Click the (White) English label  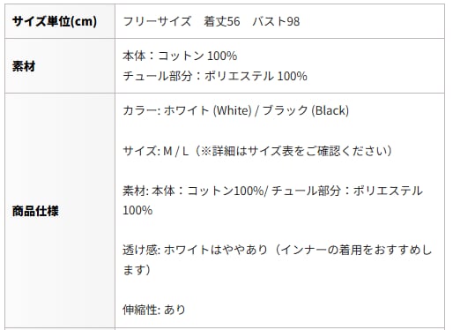click(233, 111)
